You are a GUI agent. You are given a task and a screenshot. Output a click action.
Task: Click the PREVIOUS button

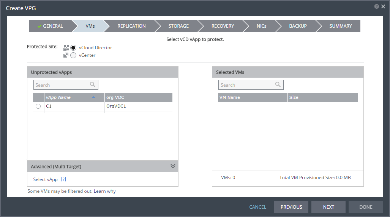291,207
